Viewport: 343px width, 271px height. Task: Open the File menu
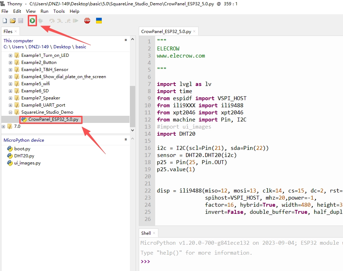[5, 11]
